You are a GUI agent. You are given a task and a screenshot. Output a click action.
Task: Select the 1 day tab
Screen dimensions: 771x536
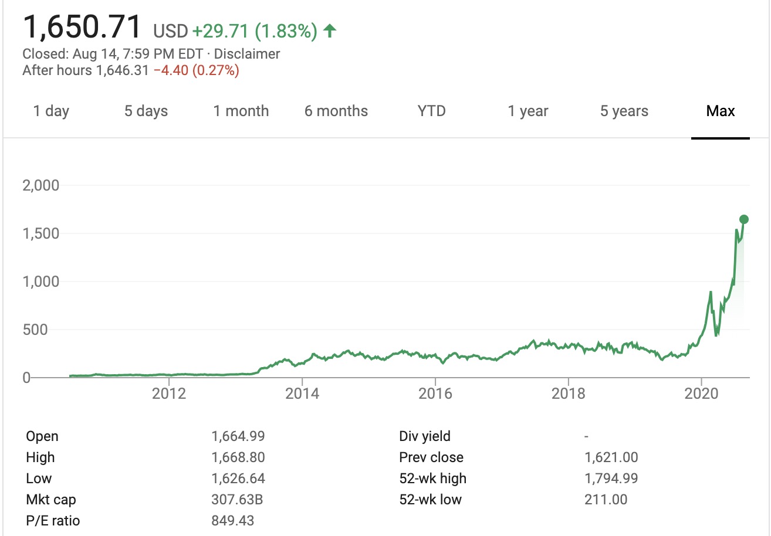pyautogui.click(x=51, y=111)
